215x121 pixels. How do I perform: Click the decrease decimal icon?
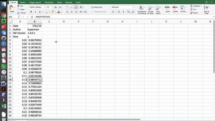click(x=133, y=12)
